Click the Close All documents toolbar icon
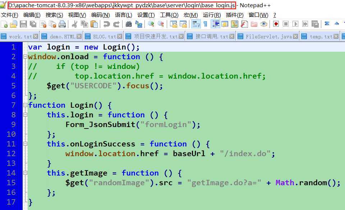 (x=52, y=24)
